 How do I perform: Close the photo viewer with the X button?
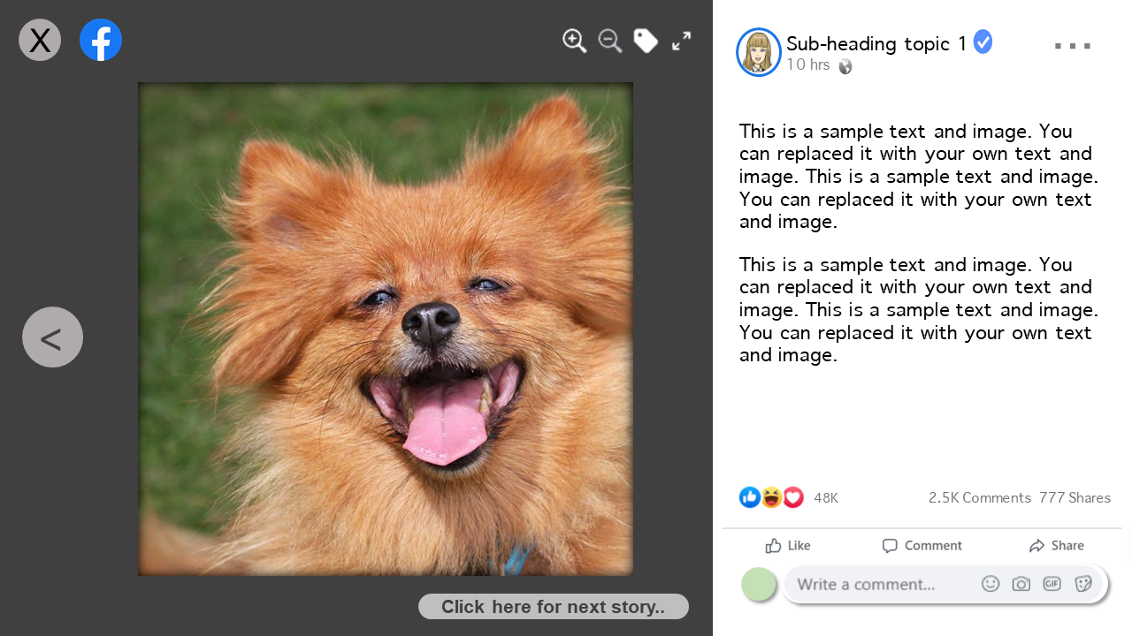point(40,40)
